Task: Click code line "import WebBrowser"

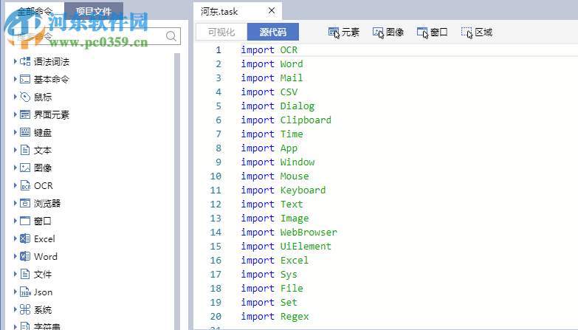Action: pyautogui.click(x=289, y=232)
